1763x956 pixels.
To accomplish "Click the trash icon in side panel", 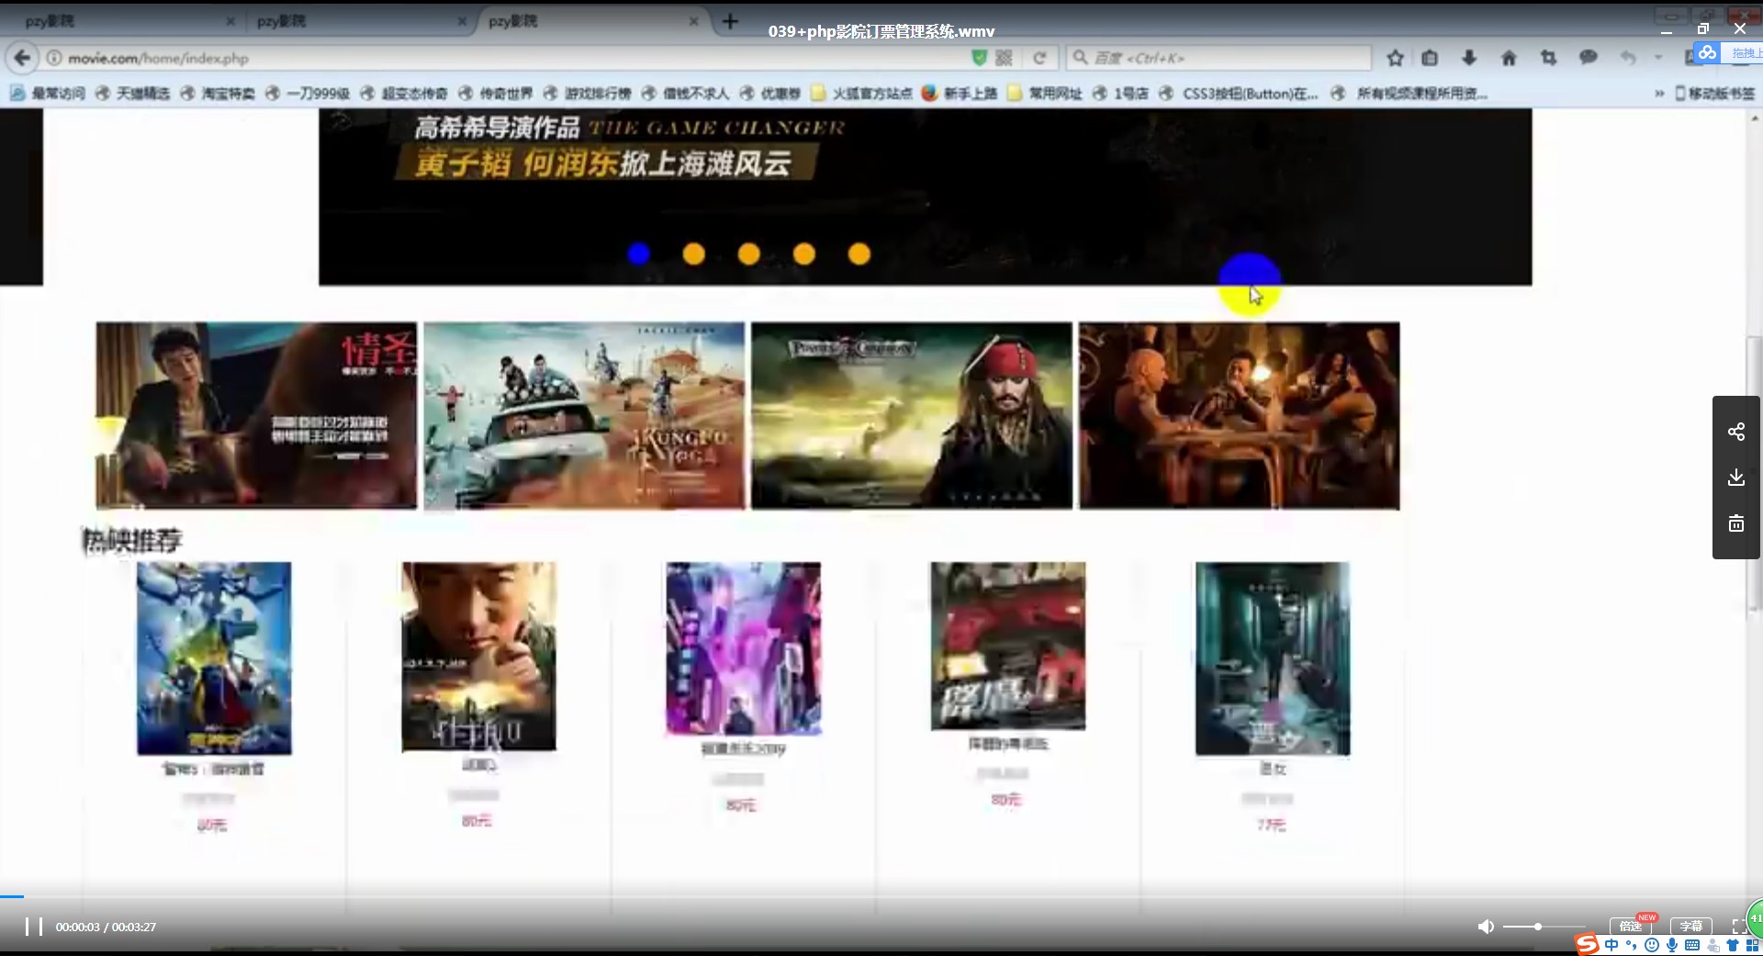I will coord(1735,523).
